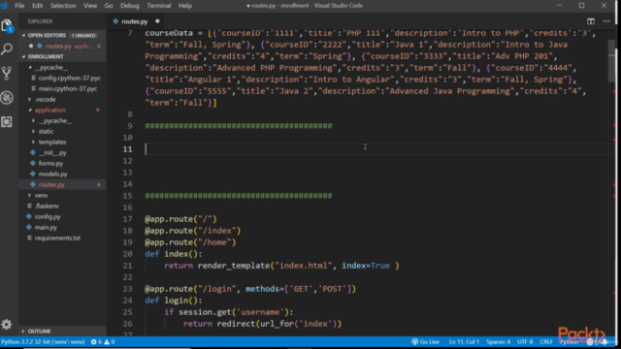Collapse the top-level __pycache__ folder
This screenshot has height=349, width=621.
51,67
